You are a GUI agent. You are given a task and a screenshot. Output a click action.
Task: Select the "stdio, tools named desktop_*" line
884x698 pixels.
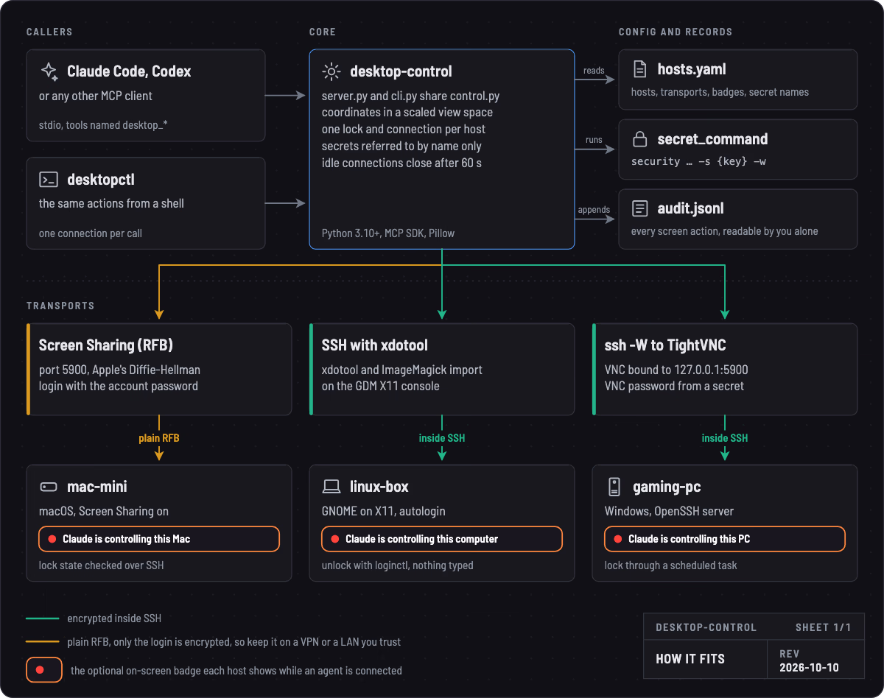click(103, 125)
